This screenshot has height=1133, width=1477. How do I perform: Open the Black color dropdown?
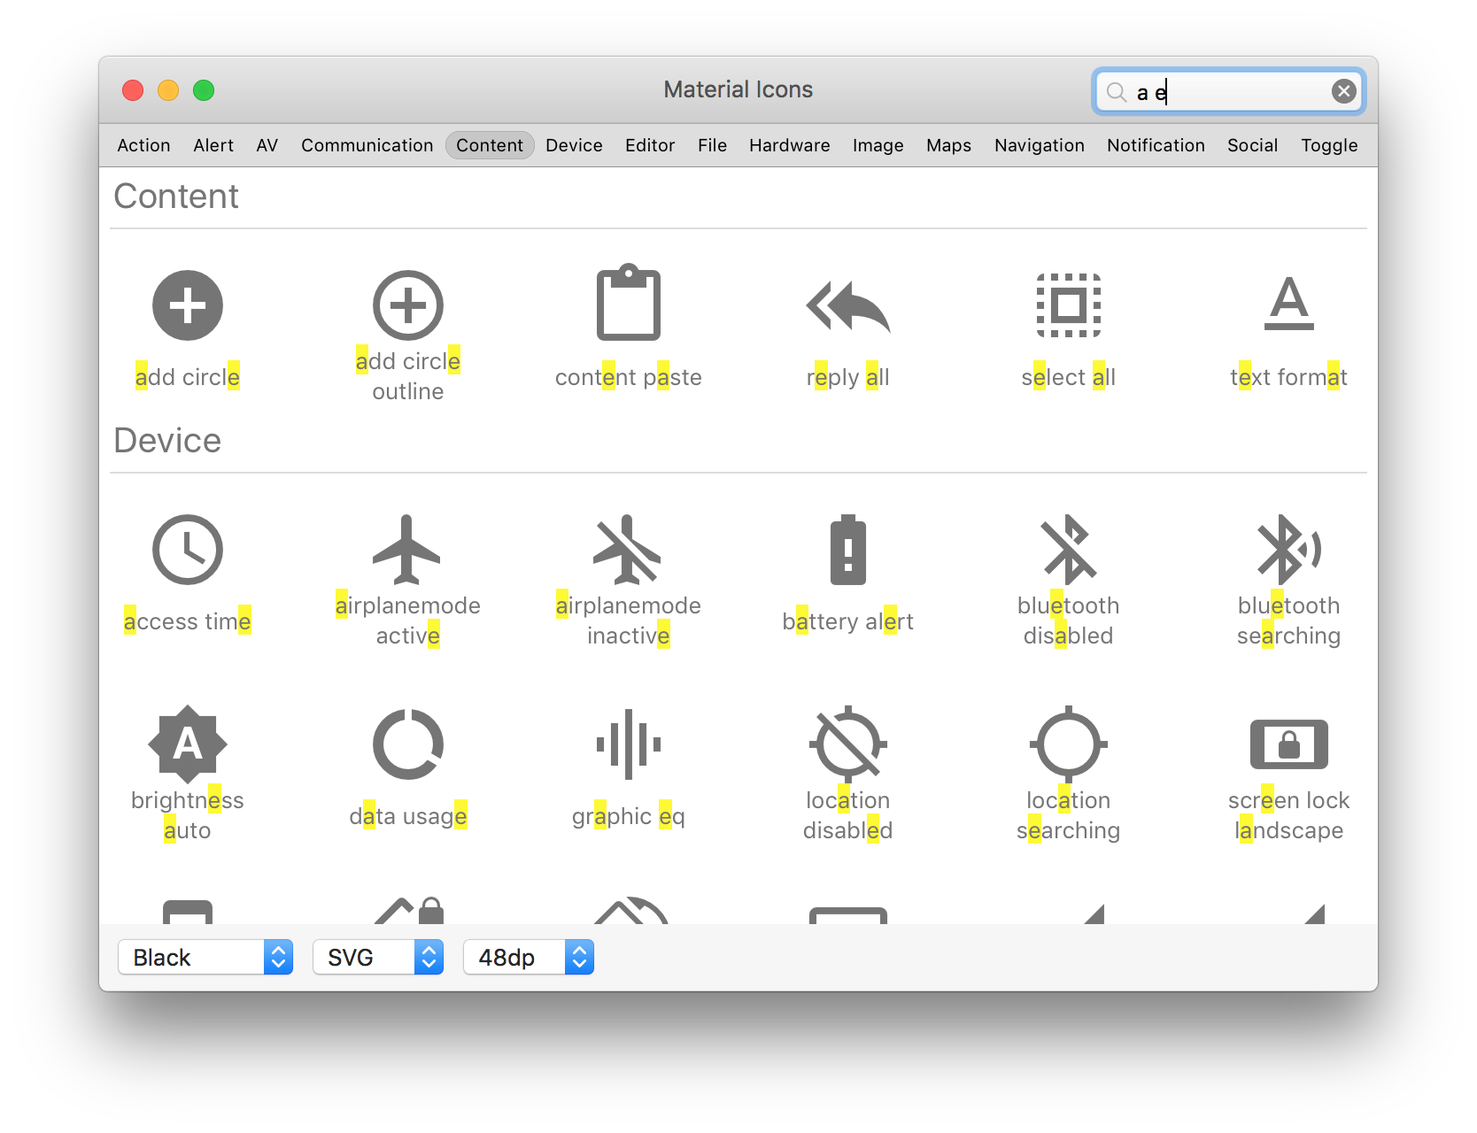(x=205, y=957)
